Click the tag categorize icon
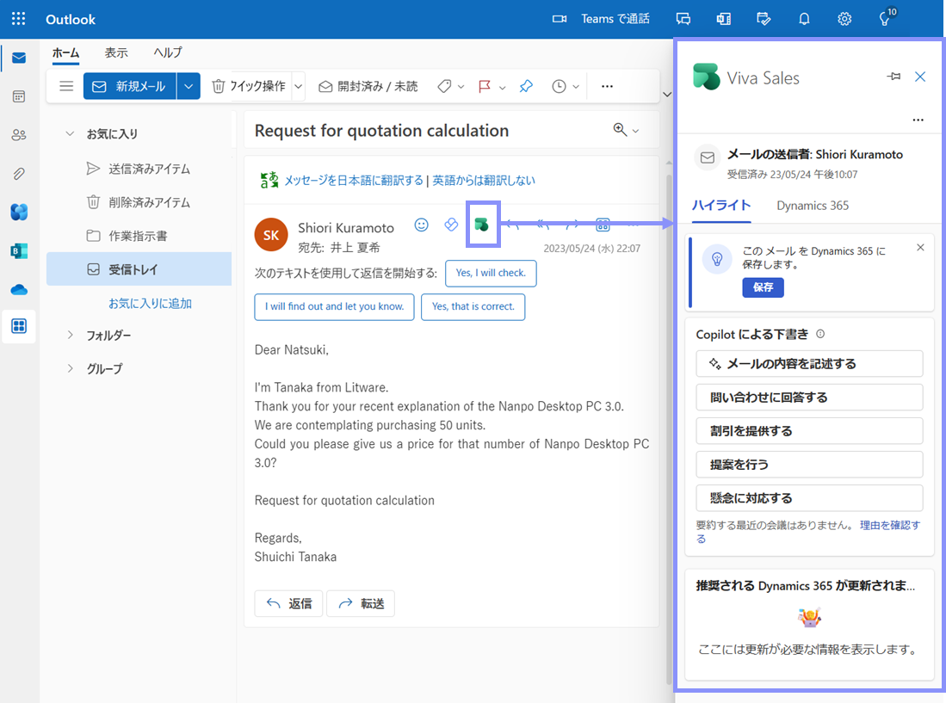 tap(445, 86)
